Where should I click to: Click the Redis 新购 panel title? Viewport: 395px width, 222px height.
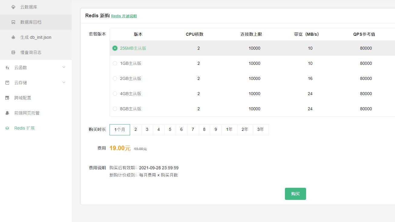tap(97, 16)
